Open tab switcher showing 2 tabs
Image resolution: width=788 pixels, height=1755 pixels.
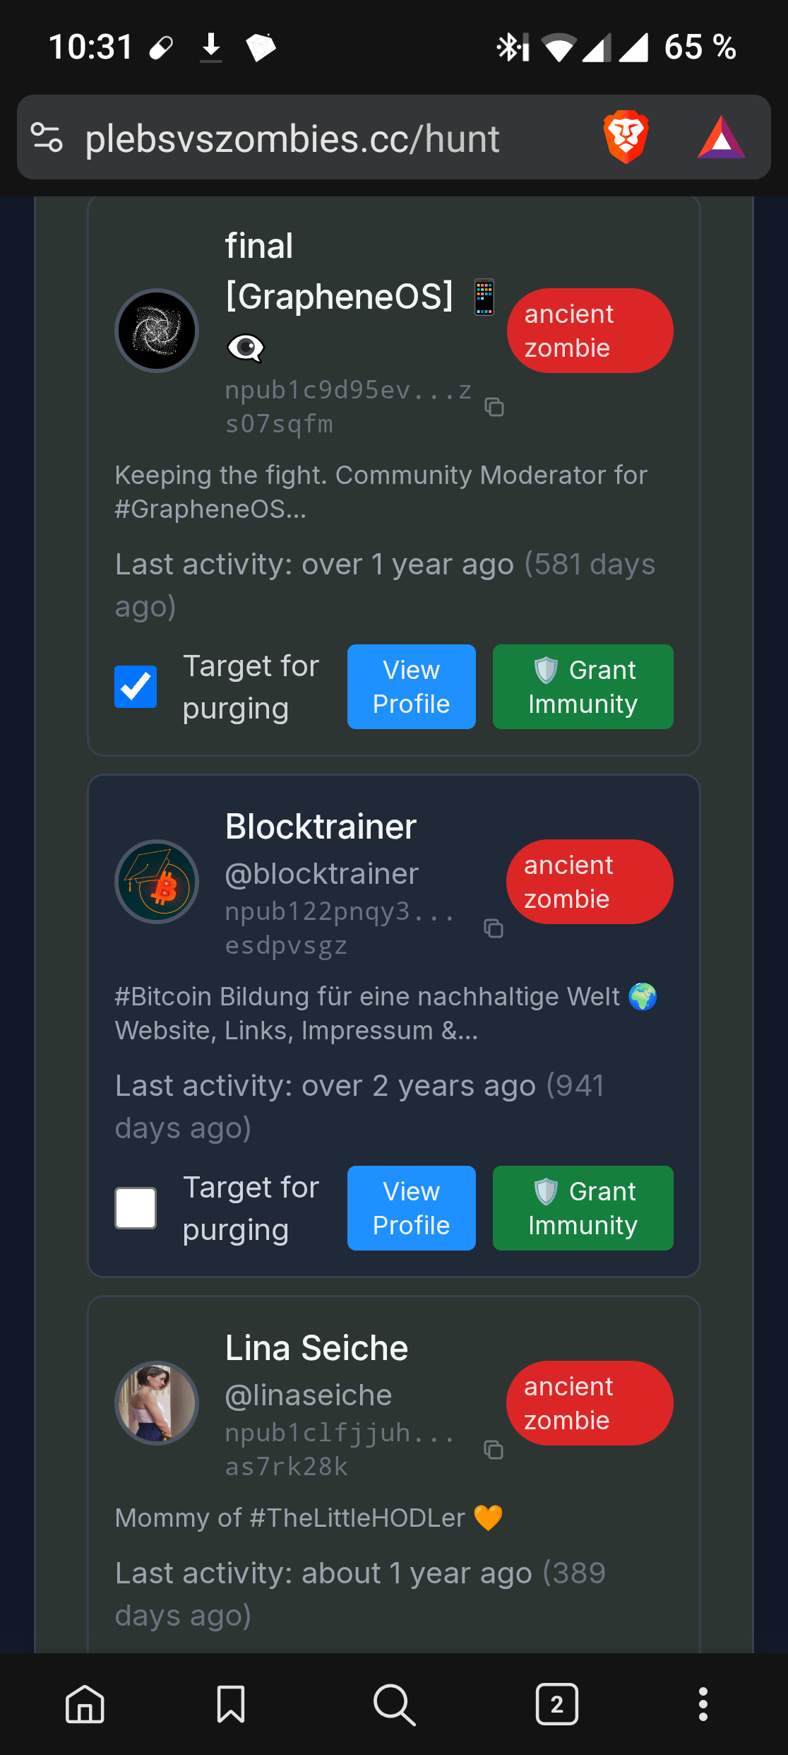point(557,1704)
